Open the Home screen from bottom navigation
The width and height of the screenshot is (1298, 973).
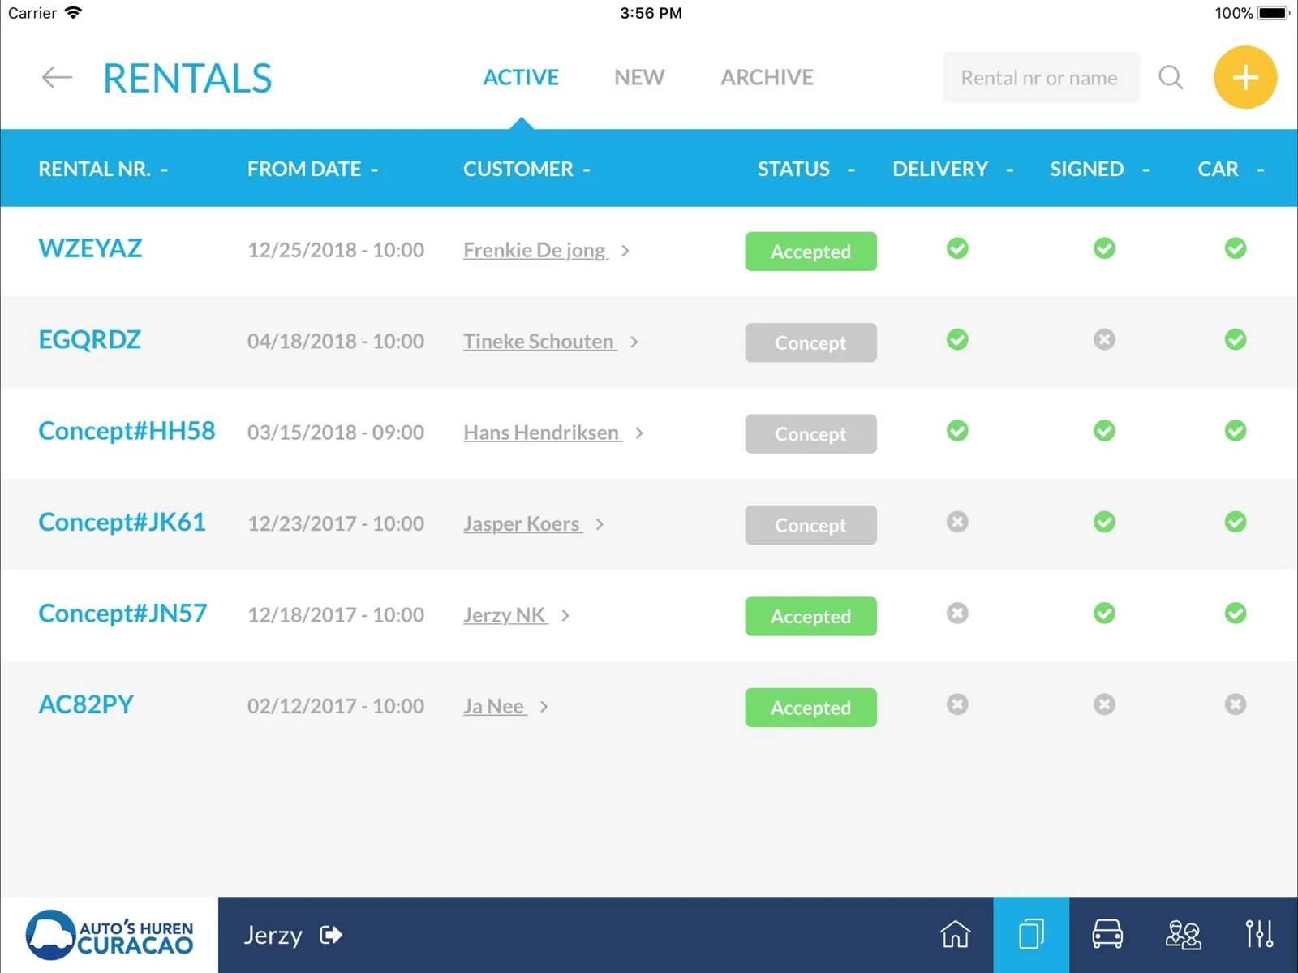pyautogui.click(x=956, y=934)
